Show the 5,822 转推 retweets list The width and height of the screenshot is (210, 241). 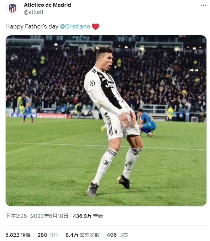point(18,235)
